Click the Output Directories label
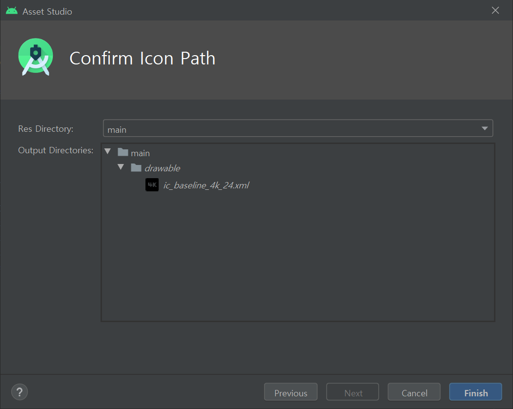The image size is (513, 409). (x=56, y=150)
